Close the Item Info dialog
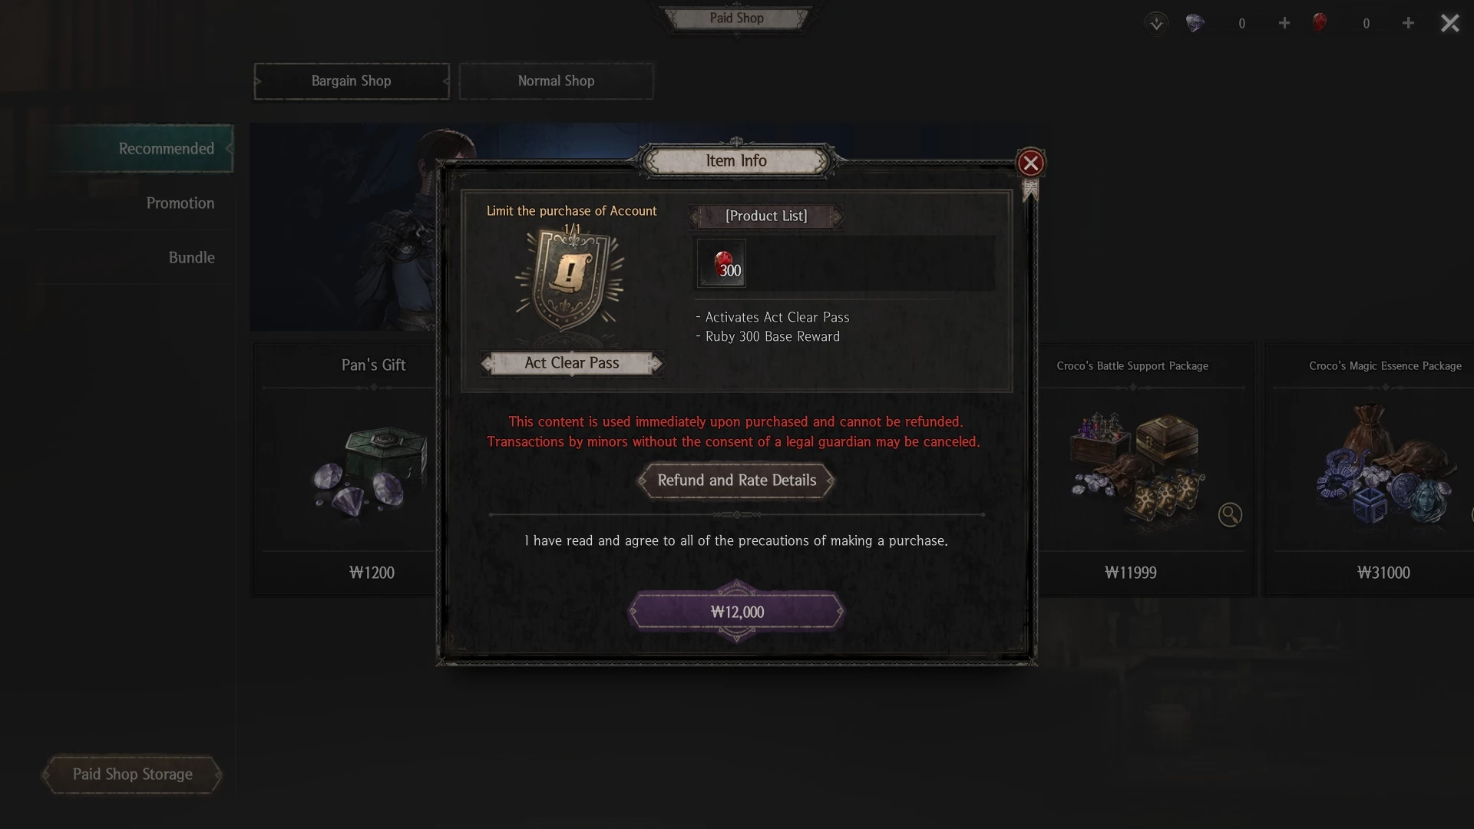1474x829 pixels. (x=1030, y=163)
